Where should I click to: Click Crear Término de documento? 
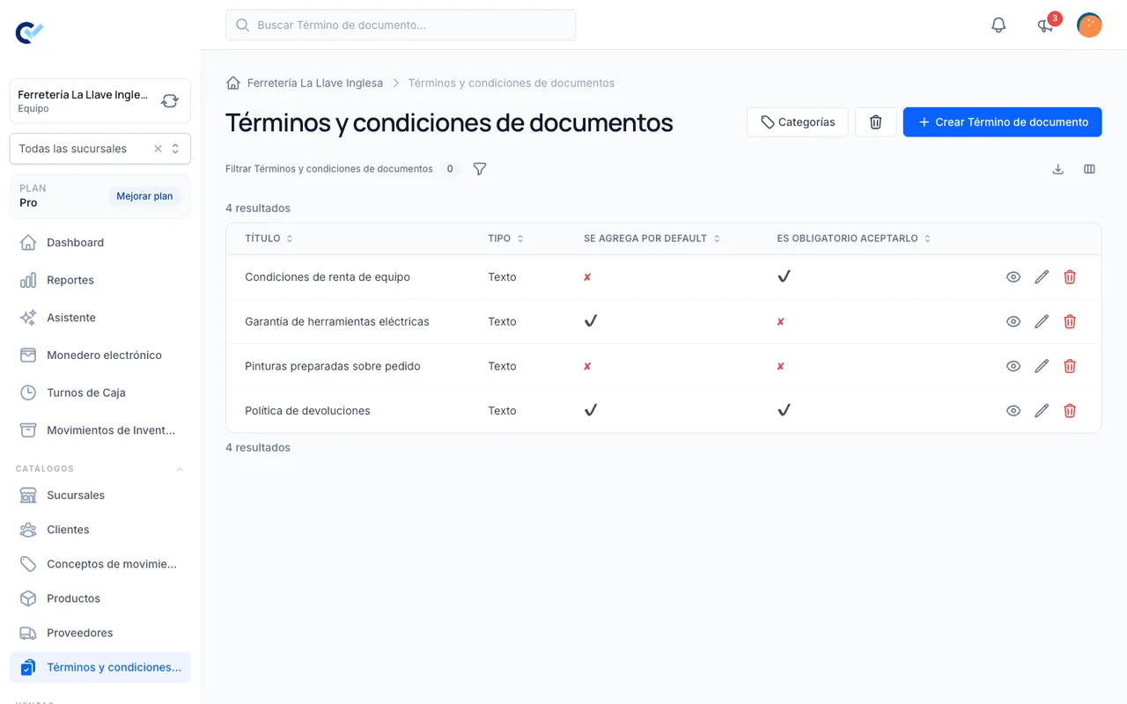click(x=1003, y=122)
